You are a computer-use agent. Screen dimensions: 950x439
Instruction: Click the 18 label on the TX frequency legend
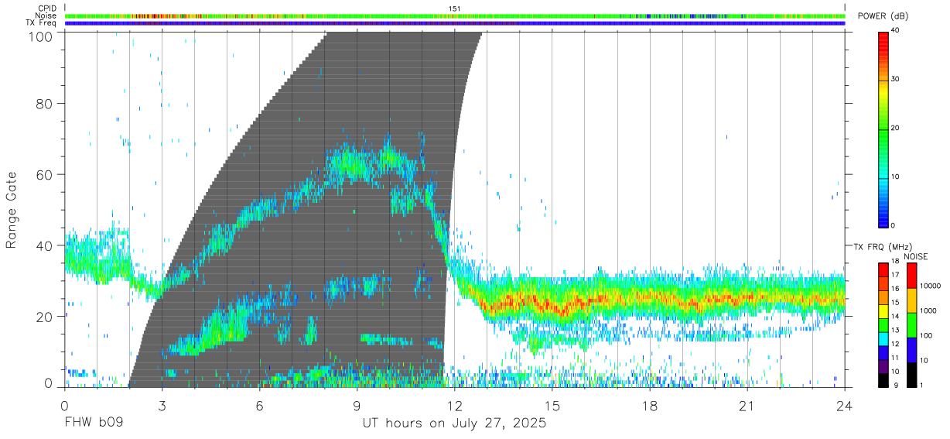[895, 262]
